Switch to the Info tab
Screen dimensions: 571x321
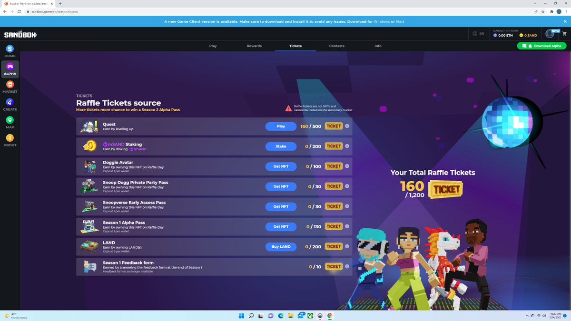(x=378, y=46)
